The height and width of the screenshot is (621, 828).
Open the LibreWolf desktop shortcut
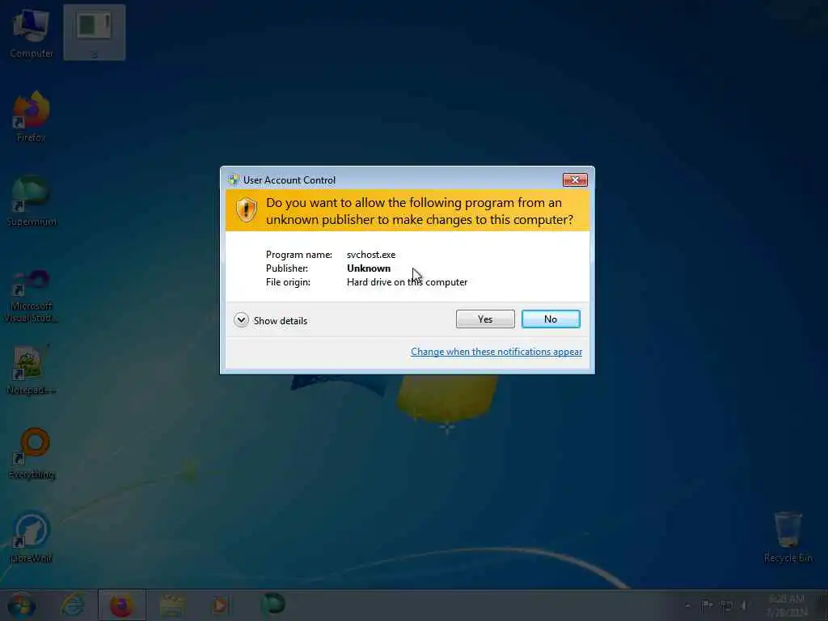click(32, 537)
